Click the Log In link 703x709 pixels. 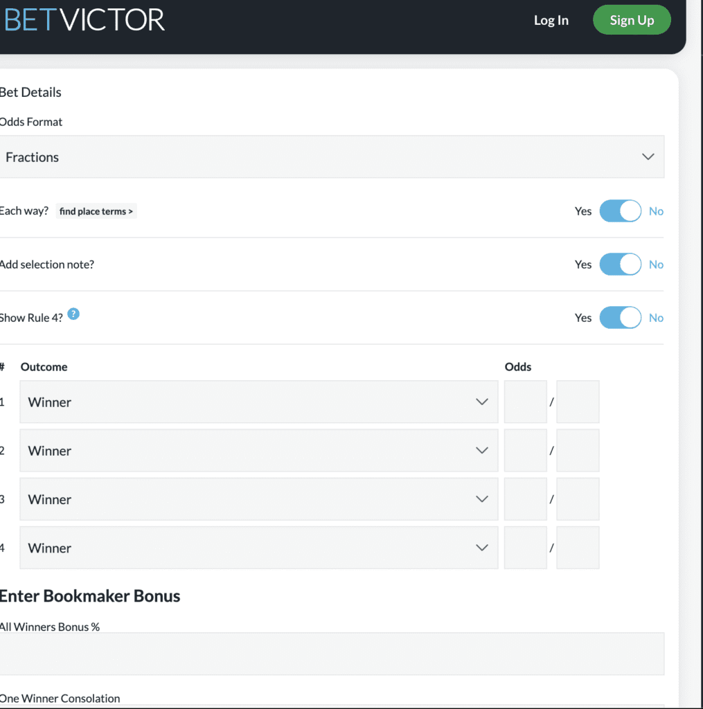[x=551, y=20]
